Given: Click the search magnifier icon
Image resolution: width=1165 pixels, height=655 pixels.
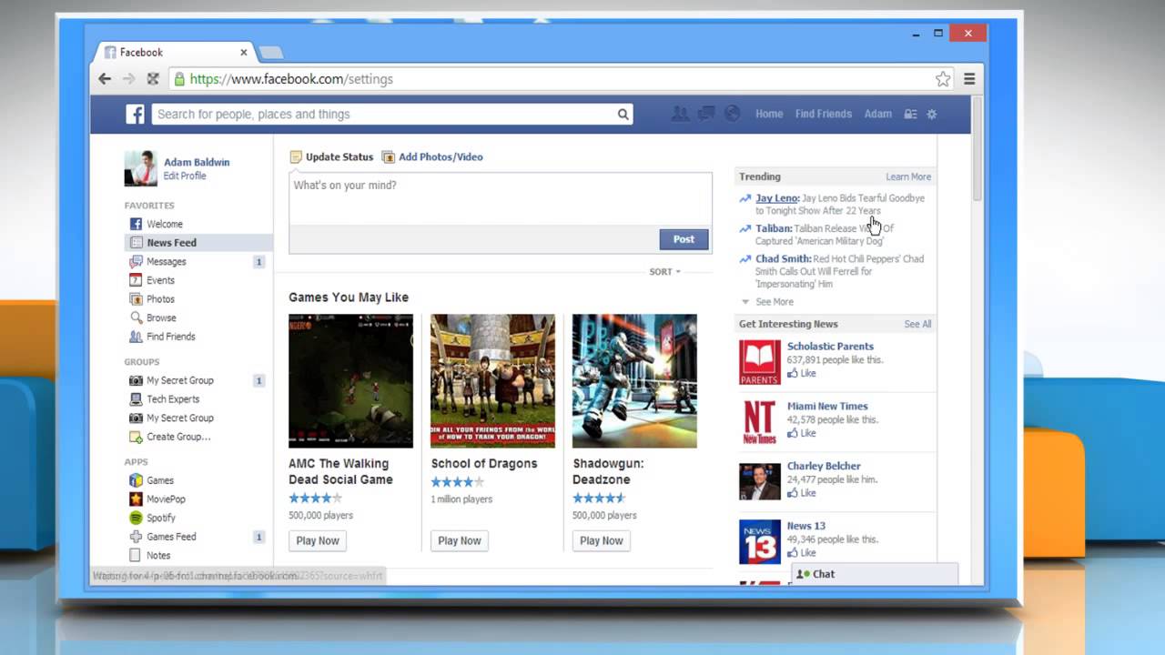Looking at the screenshot, I should (x=623, y=114).
